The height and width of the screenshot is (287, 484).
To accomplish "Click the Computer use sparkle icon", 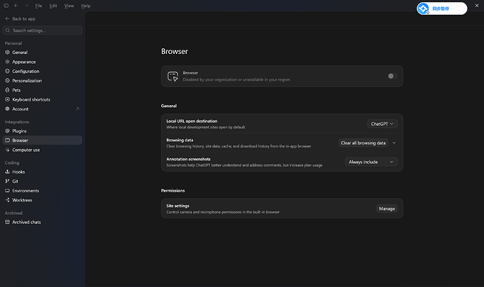I will [x=8, y=150].
